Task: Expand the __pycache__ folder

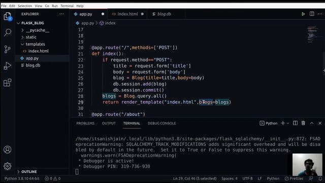Action: point(38,30)
